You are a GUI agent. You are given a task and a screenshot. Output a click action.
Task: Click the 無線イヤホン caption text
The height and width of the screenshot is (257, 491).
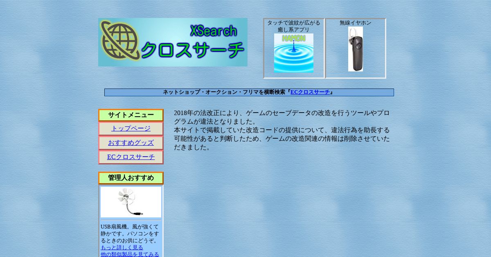[356, 23]
